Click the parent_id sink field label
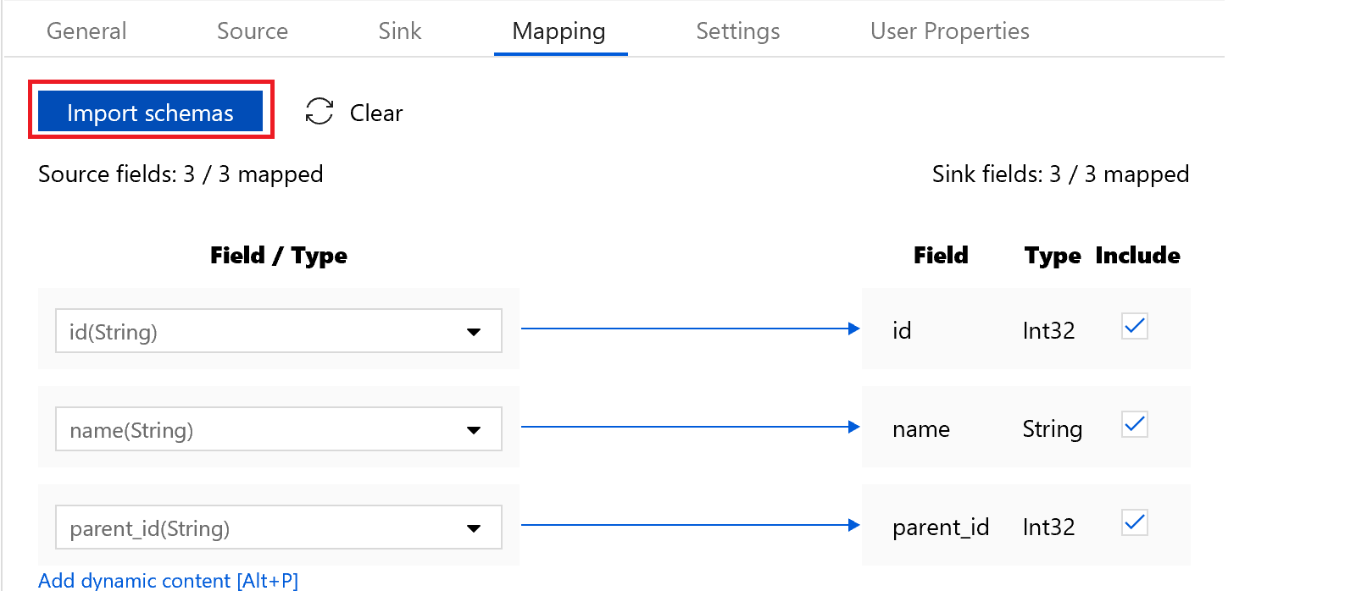 click(941, 527)
